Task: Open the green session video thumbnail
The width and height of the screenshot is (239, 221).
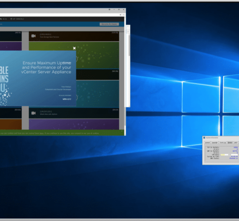Action: coord(98,55)
